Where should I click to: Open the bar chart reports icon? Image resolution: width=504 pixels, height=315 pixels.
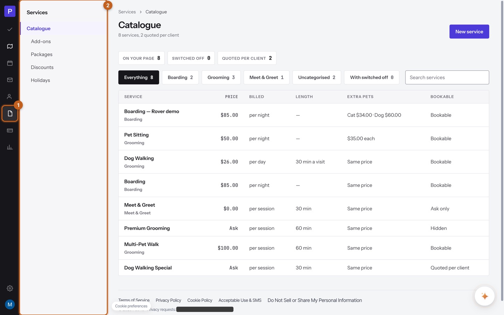(10, 147)
